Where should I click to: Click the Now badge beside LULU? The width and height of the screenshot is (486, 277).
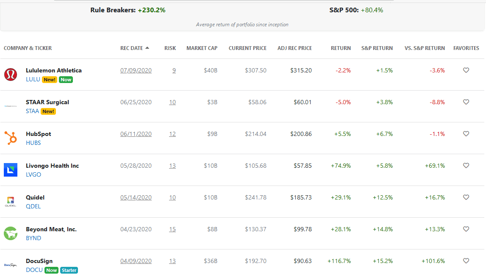click(66, 80)
